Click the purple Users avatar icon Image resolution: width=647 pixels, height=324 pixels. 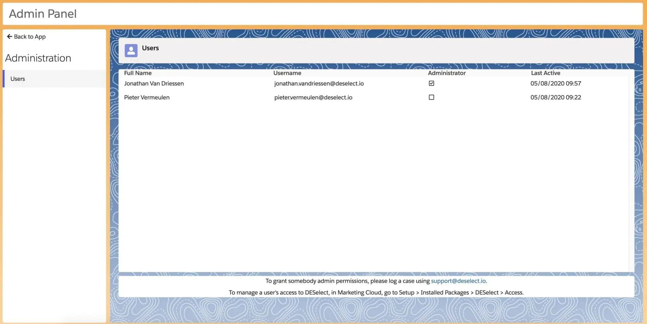(x=131, y=50)
